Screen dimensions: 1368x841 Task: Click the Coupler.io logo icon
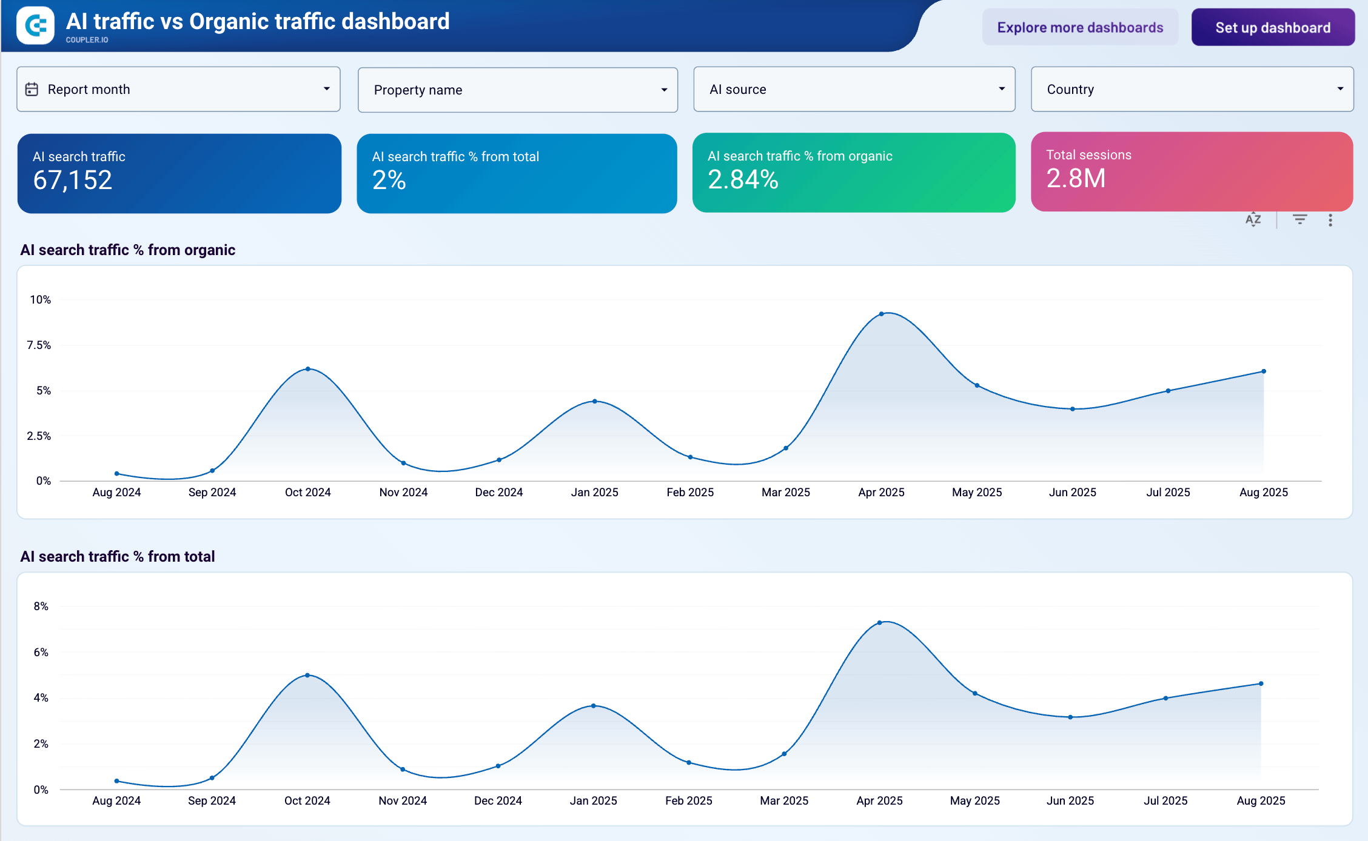(35, 26)
